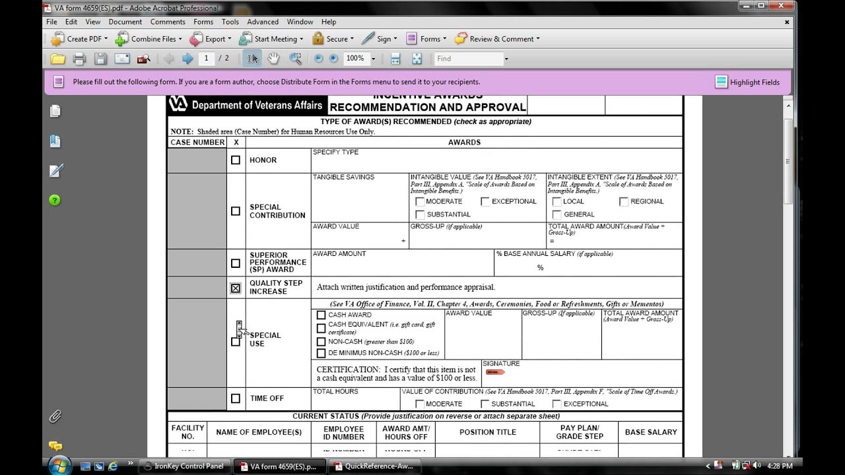Image resolution: width=845 pixels, height=475 pixels.
Task: Switch to QuickReference-Aw... taskbar button
Action: 374,466
